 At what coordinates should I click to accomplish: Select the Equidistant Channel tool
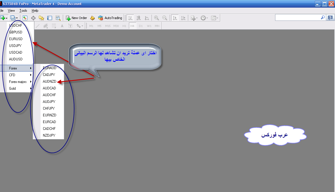(46, 26)
